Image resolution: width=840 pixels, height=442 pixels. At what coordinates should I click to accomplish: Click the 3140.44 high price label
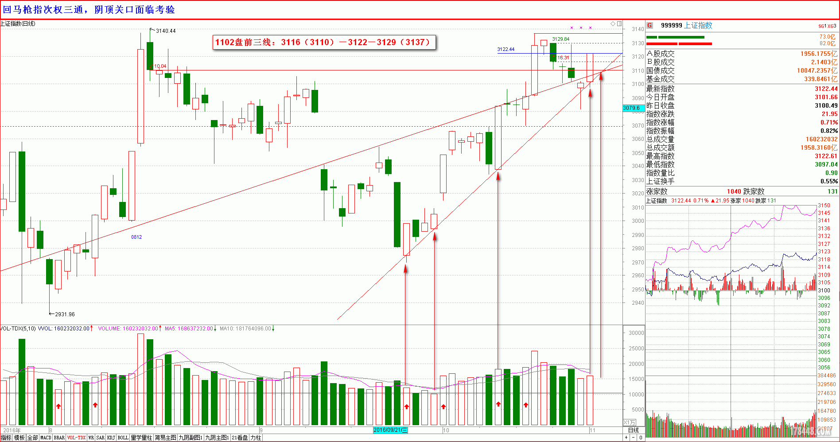click(x=166, y=31)
